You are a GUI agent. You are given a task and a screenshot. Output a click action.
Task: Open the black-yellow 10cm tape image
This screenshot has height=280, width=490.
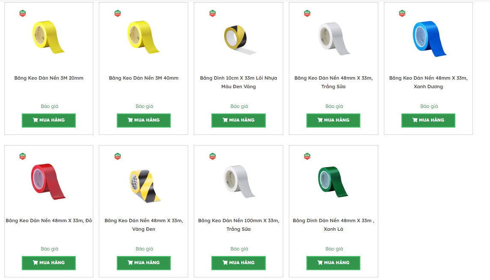[240, 40]
